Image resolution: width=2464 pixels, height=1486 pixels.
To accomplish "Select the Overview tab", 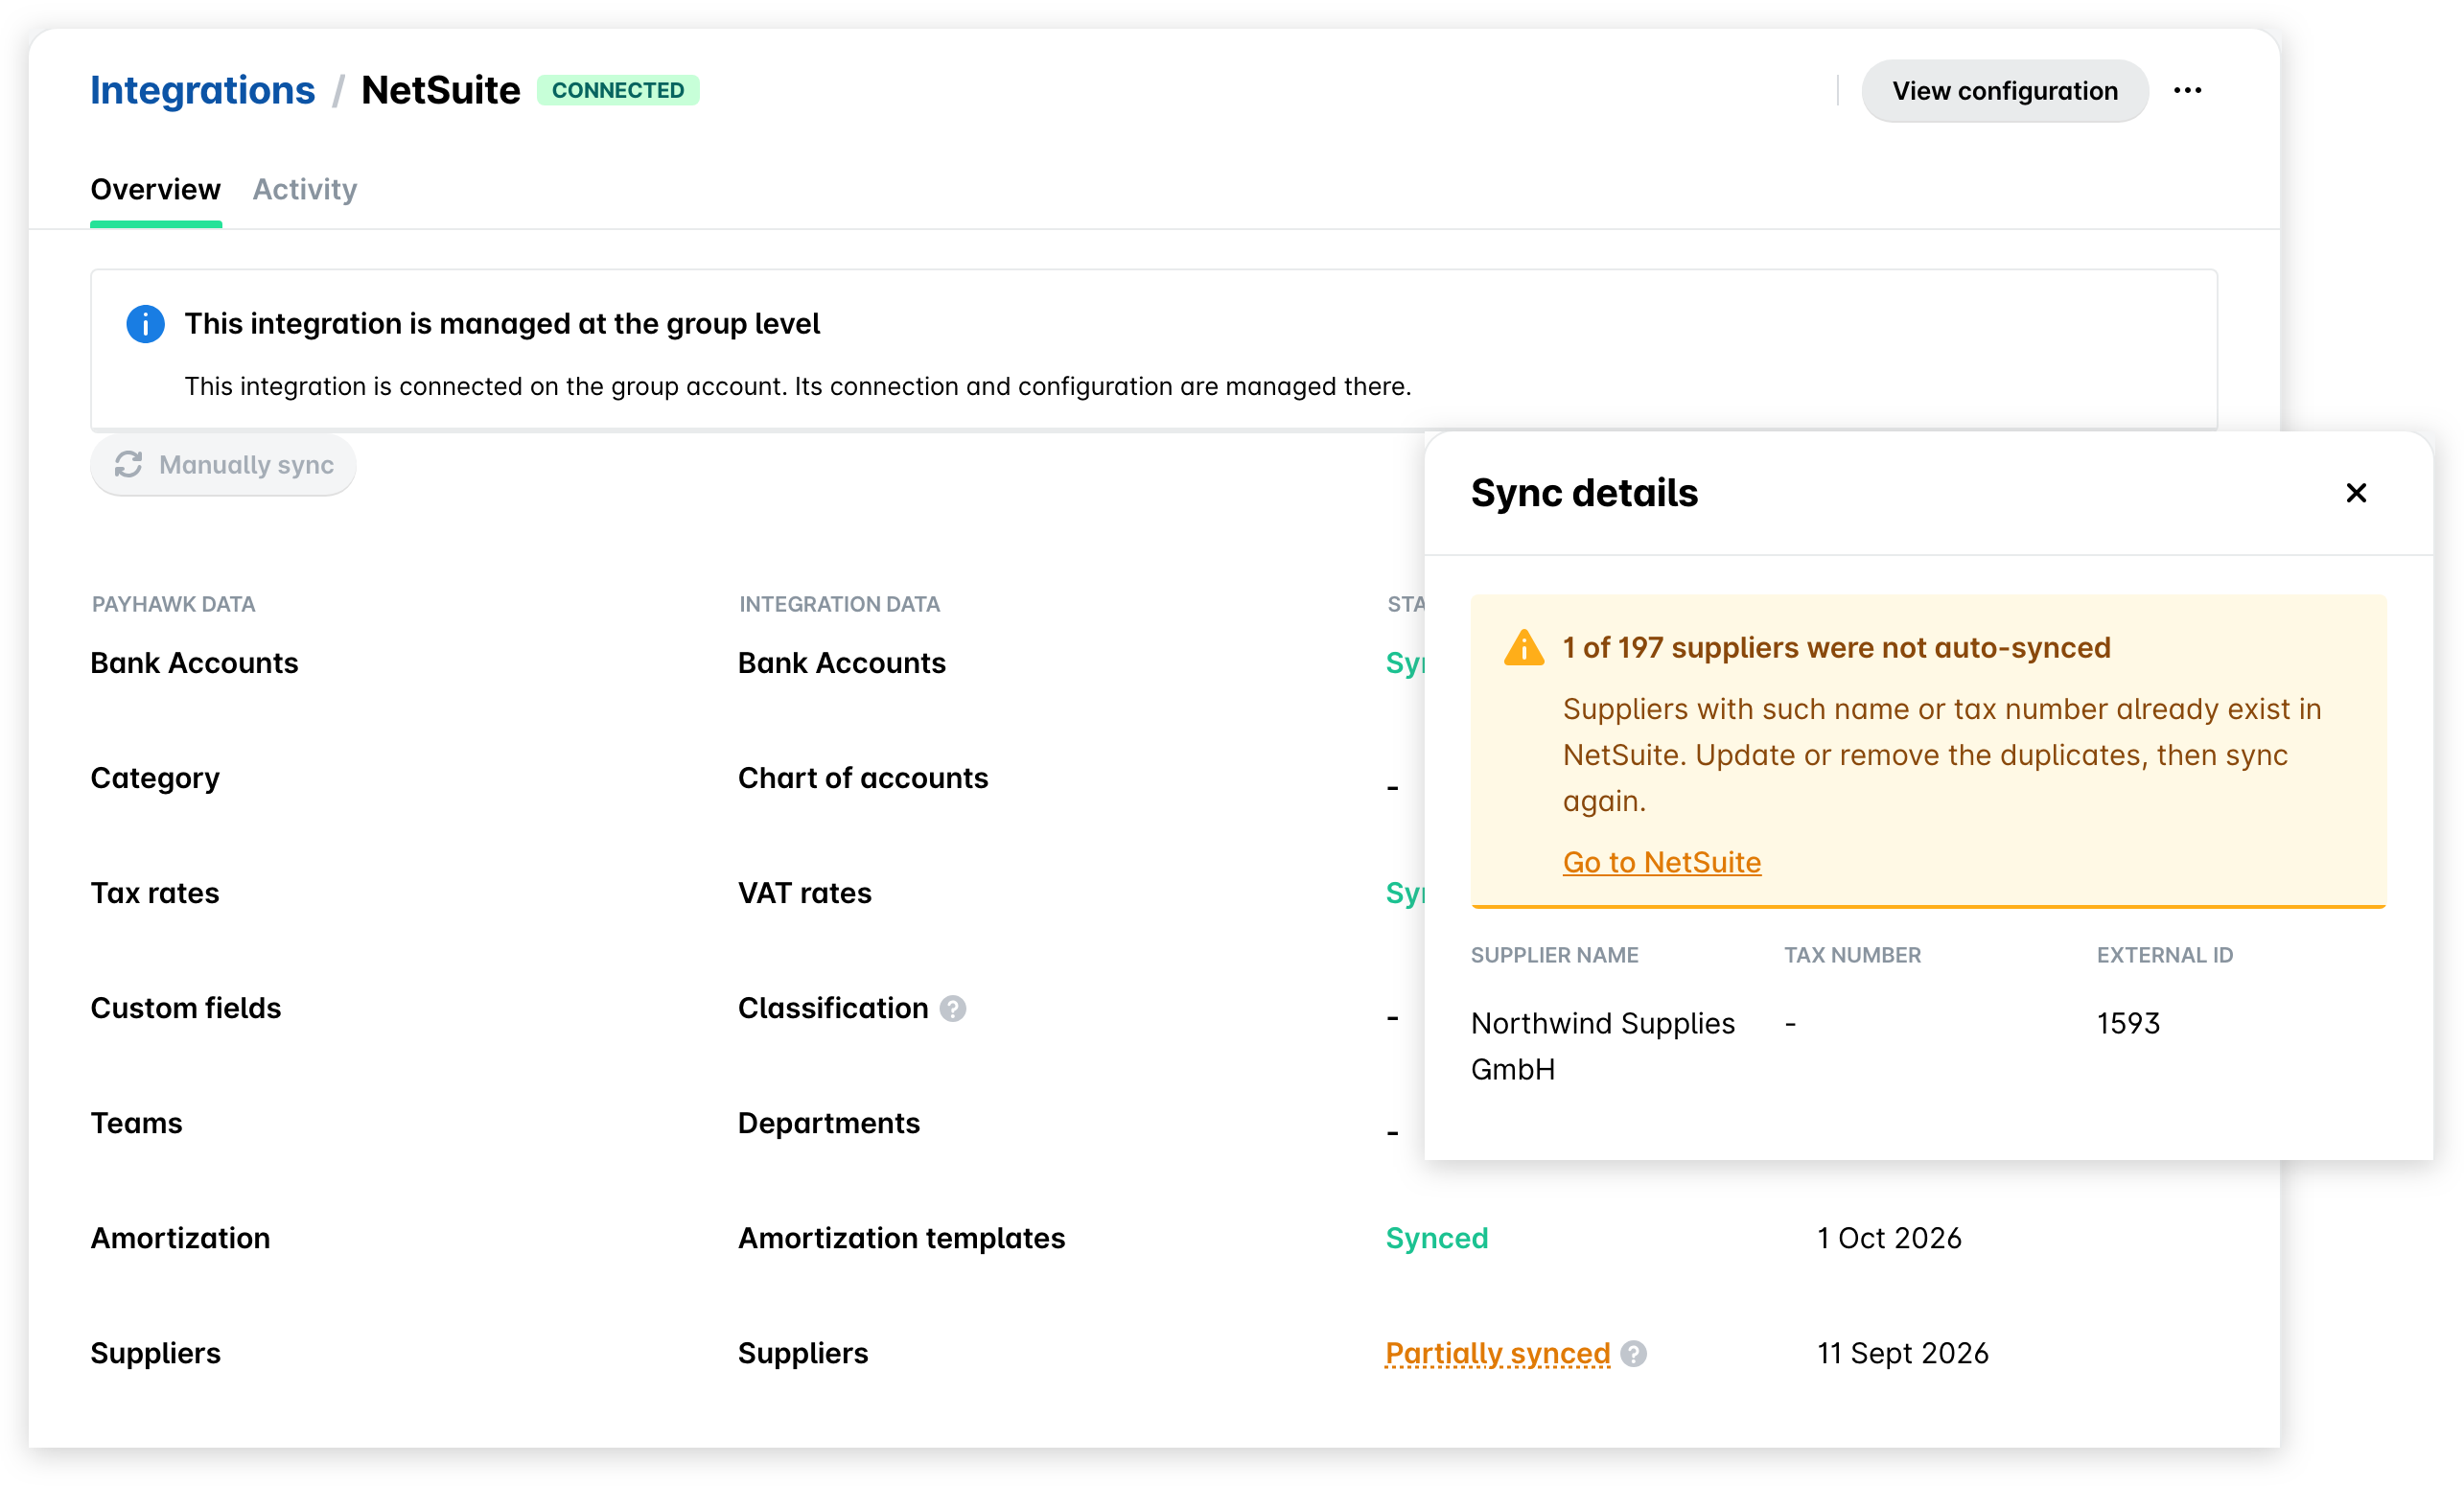I will (155, 189).
